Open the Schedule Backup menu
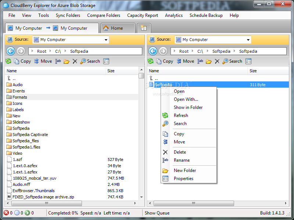This screenshot has width=294, height=220. pos(206,15)
